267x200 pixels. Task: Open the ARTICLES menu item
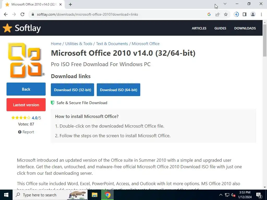pos(199,28)
